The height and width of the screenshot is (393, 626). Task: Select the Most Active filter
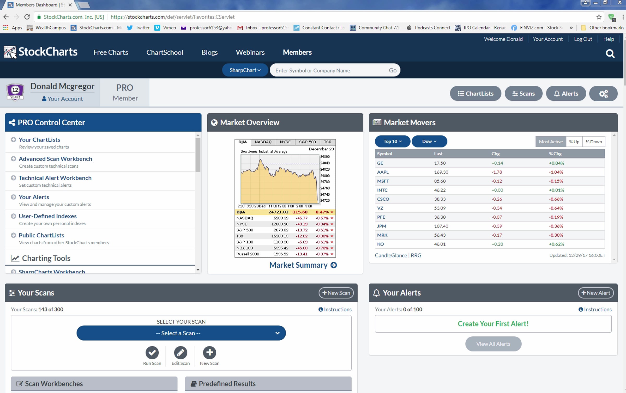551,142
